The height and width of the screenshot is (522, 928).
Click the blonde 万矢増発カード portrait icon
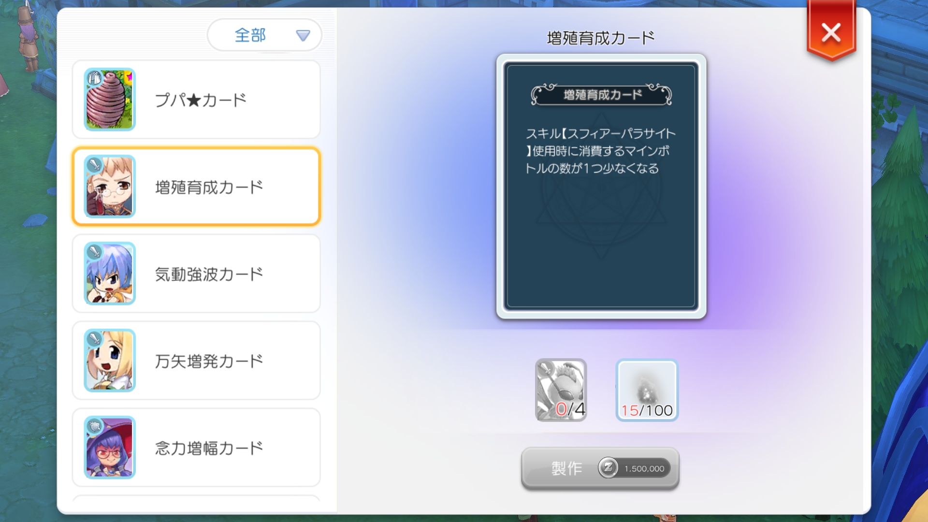click(110, 361)
